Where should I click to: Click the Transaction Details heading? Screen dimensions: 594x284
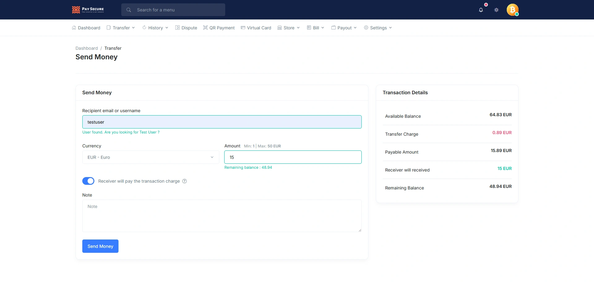pos(405,93)
